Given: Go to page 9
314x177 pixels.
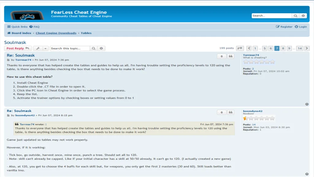Looking at the screenshot, I should (x=289, y=48).
